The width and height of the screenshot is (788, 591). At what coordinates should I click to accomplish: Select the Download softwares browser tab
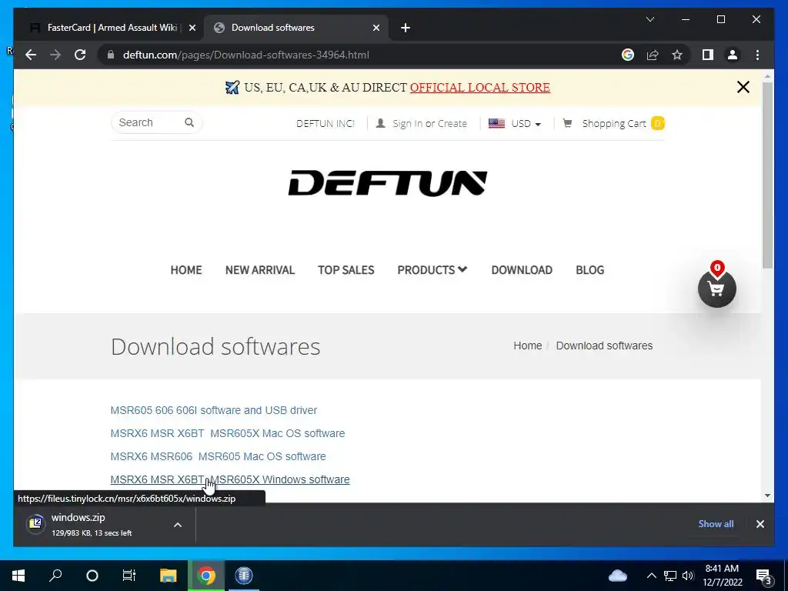296,28
